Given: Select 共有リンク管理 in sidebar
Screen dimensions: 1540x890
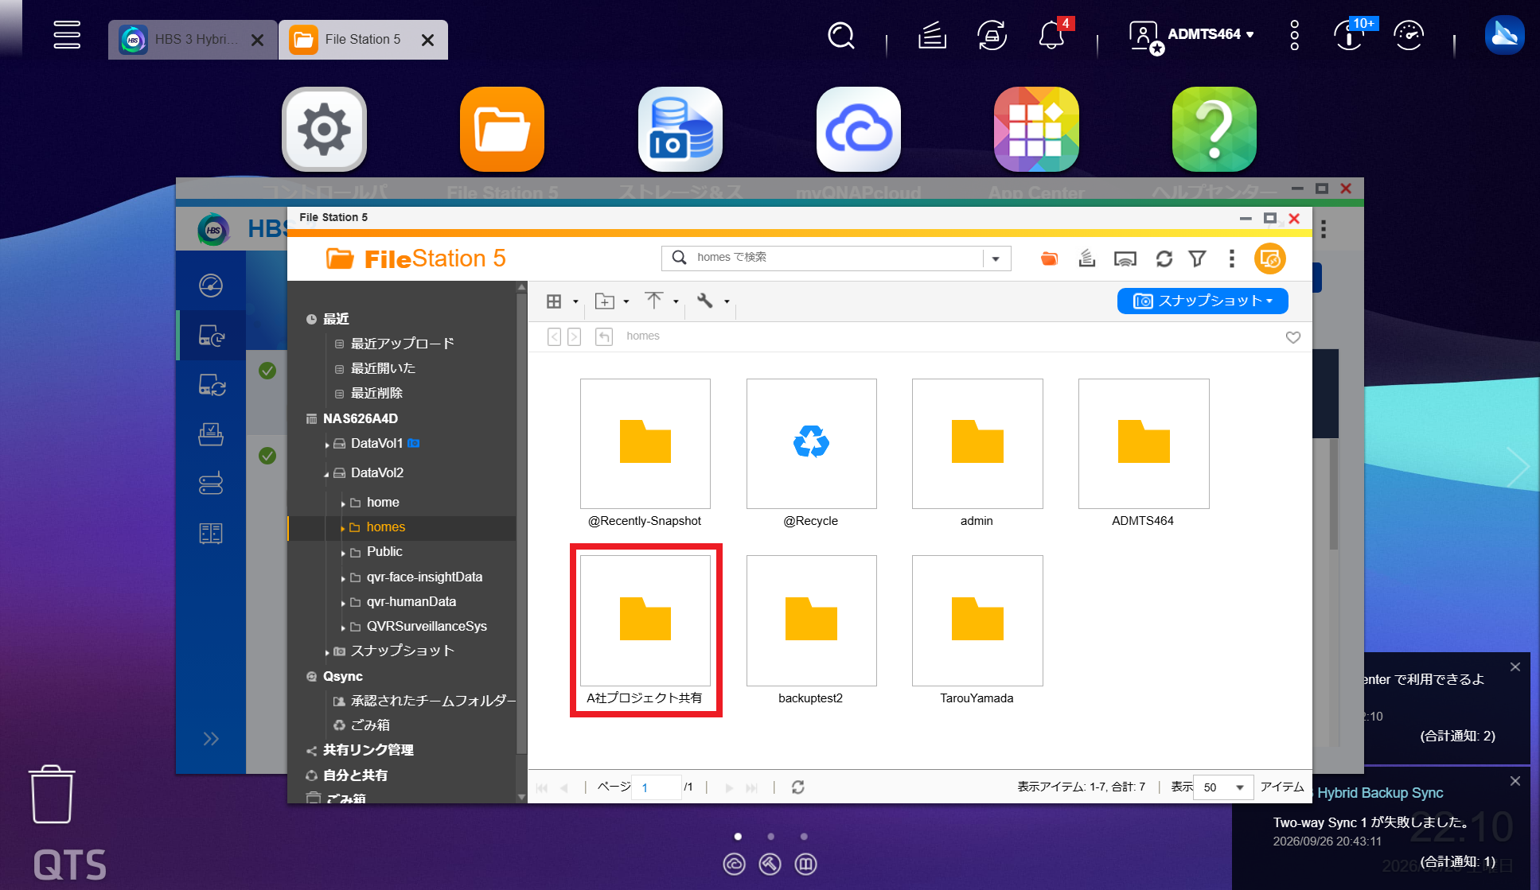Looking at the screenshot, I should (368, 750).
